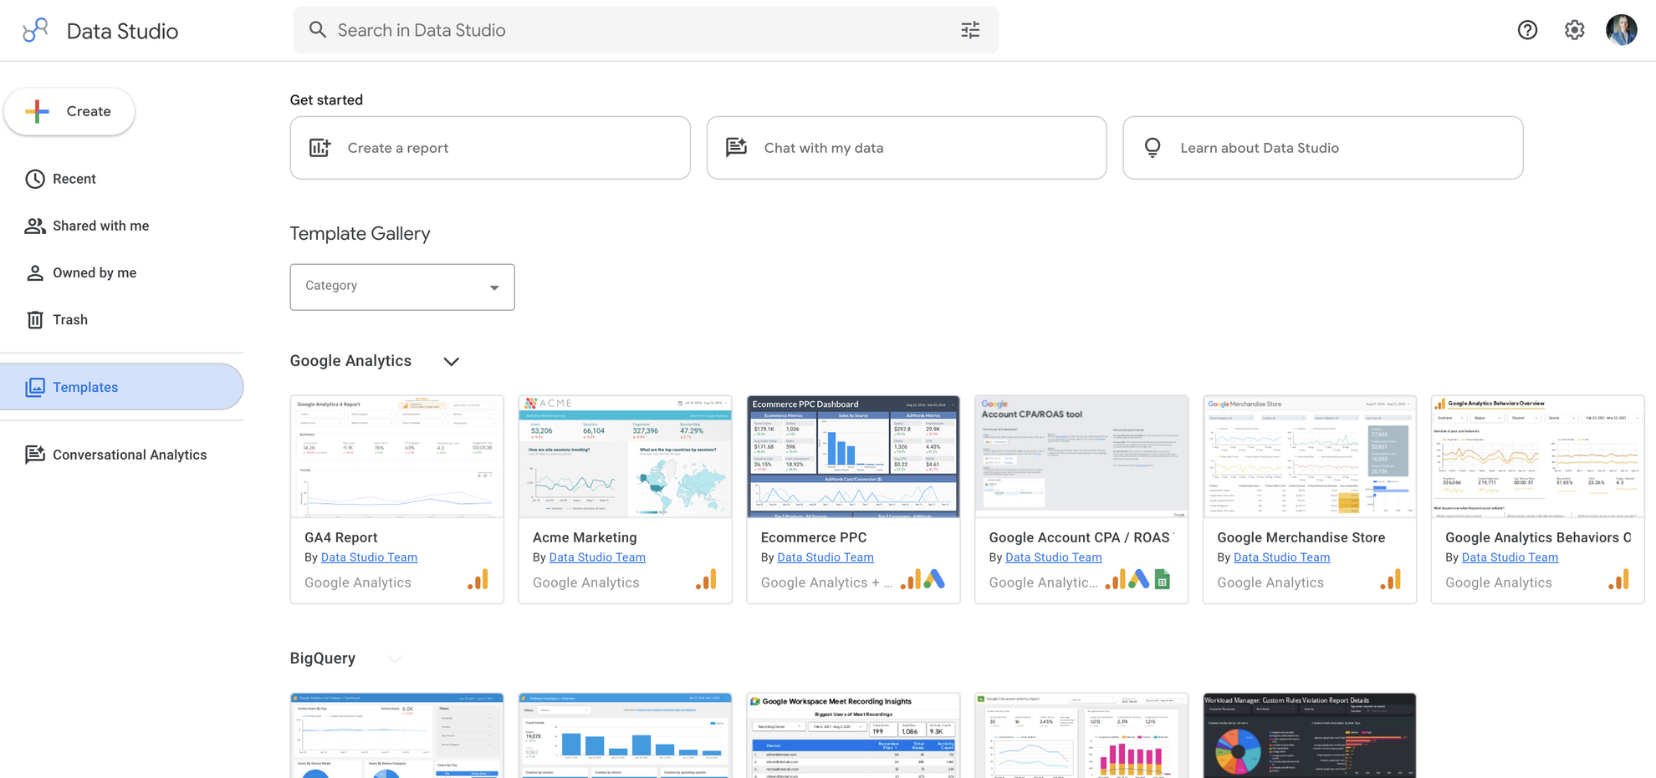Image resolution: width=1656 pixels, height=778 pixels.
Task: Click the Google Ads icon on CPA / ROAS card
Action: click(1139, 579)
